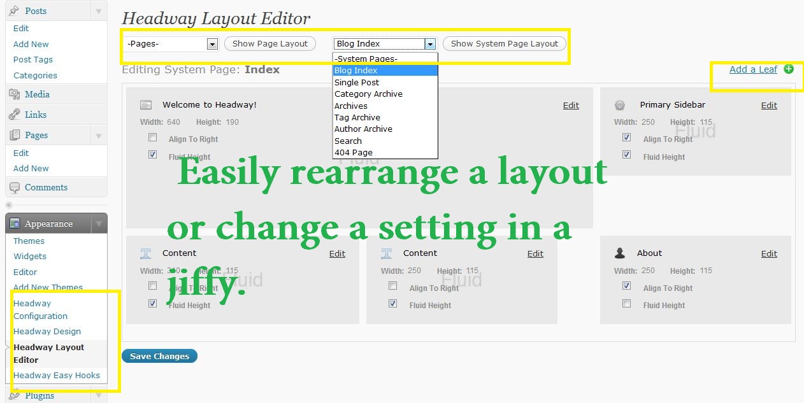
Task: Click the Primary Sidebar gear icon
Action: [x=620, y=105]
